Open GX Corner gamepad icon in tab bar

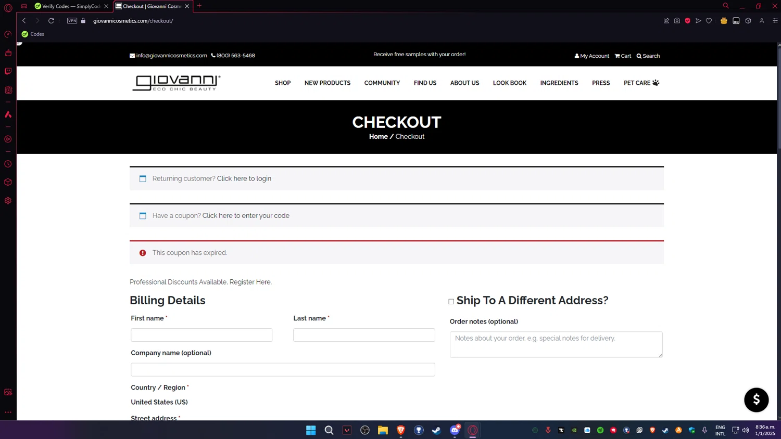click(24, 6)
